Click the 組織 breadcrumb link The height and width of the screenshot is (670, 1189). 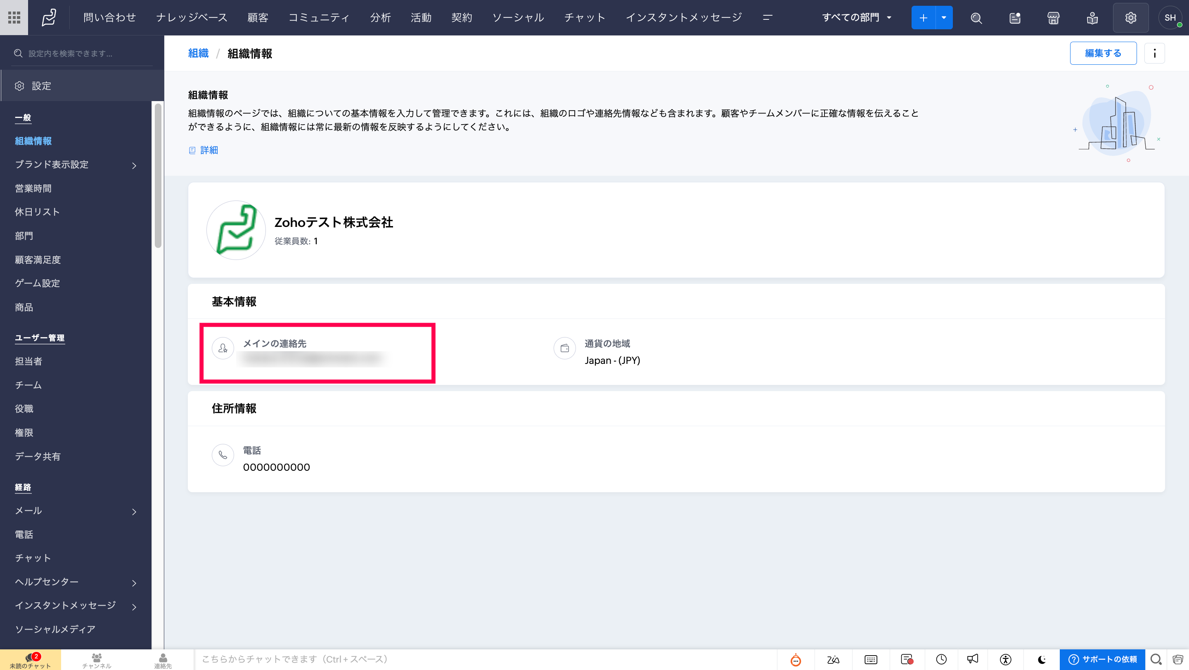(x=199, y=54)
